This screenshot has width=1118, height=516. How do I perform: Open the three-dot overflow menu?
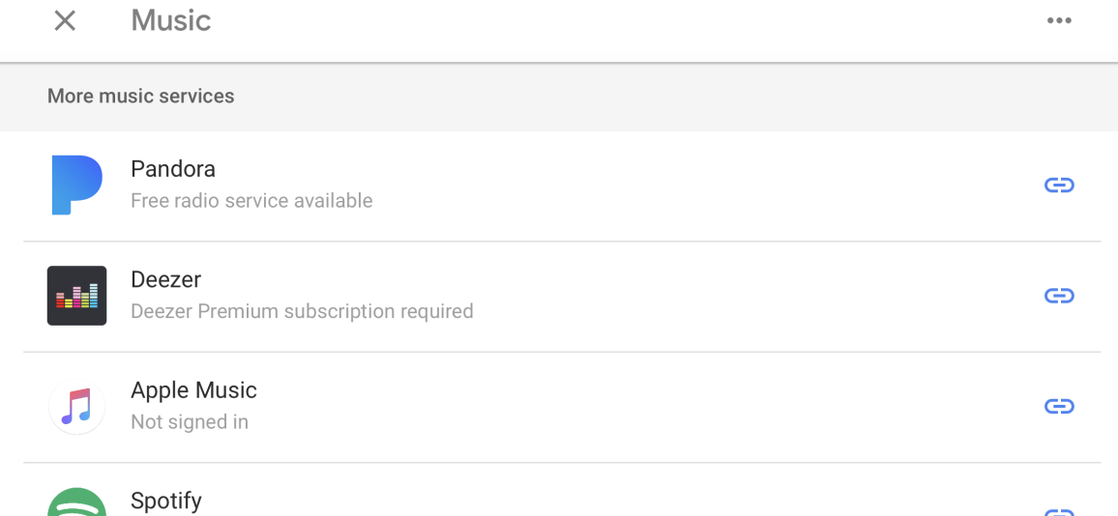(x=1059, y=20)
